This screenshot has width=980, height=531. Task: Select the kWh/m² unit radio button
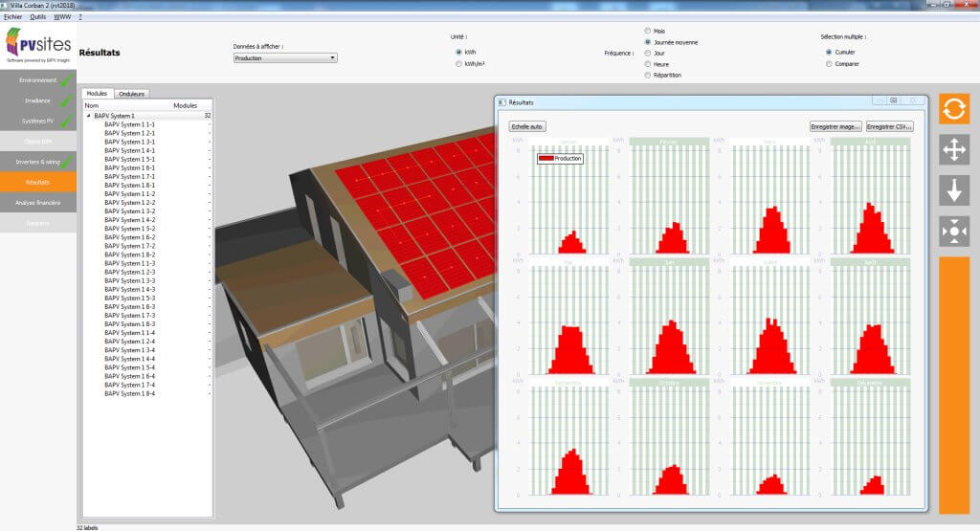click(x=459, y=64)
